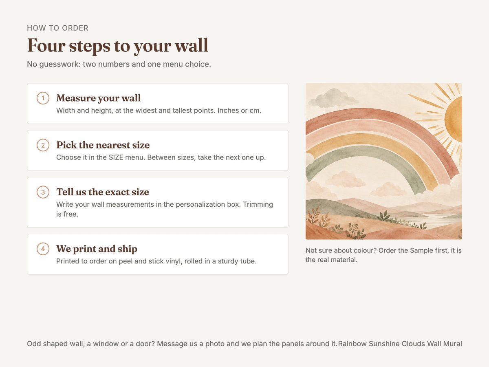489x367 pixels.
Task: Click the sample order note under image
Action: [x=383, y=255]
